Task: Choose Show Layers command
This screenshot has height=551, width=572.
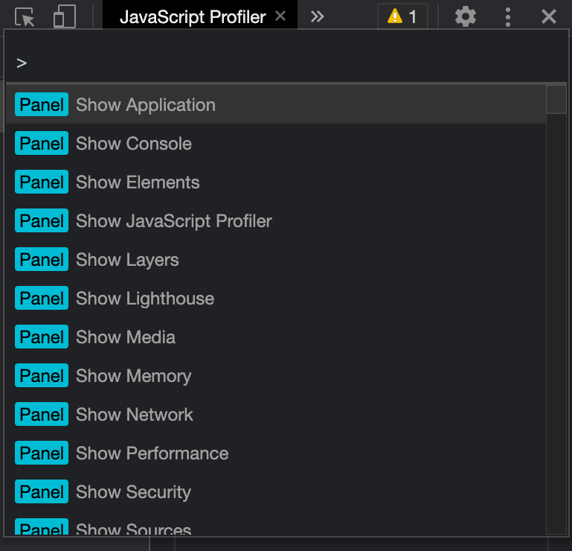Action: (x=276, y=260)
